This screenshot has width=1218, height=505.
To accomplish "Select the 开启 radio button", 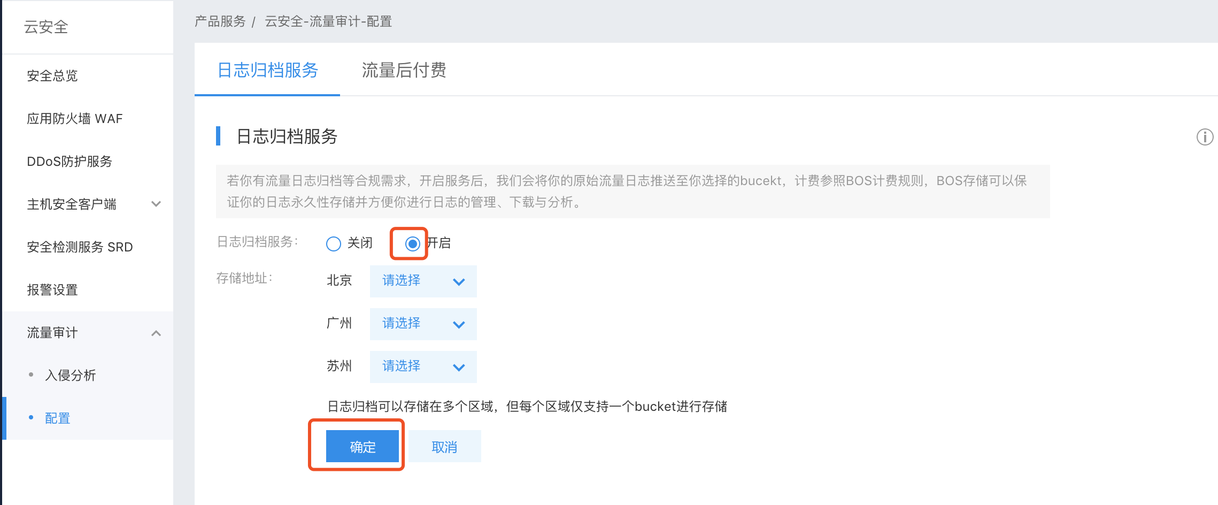I will 412,244.
